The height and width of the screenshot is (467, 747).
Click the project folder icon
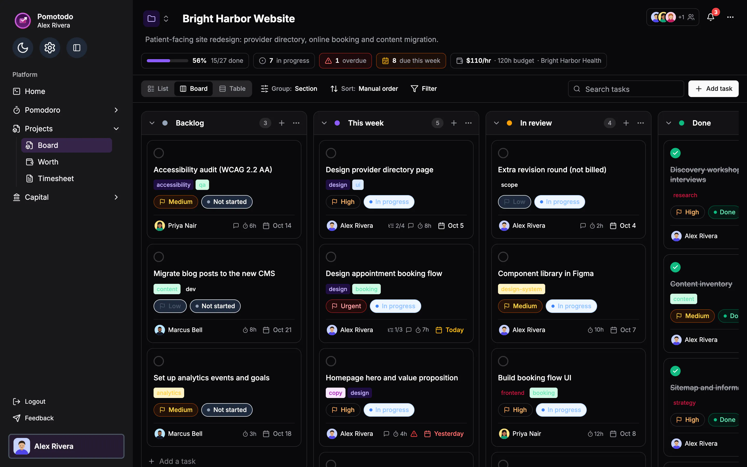point(151,18)
